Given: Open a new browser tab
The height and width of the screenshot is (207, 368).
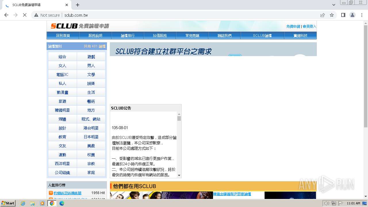Looking at the screenshot, I should [78, 5].
